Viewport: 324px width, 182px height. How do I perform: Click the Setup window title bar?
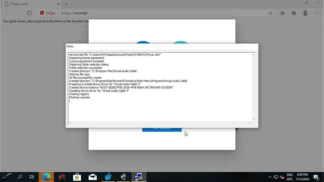point(162,46)
